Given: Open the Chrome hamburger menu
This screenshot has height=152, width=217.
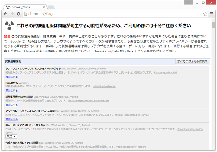Looking at the screenshot, I should (212, 14).
